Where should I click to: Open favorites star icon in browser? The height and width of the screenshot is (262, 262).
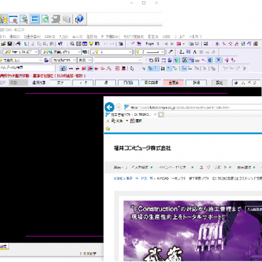[x=107, y=128]
